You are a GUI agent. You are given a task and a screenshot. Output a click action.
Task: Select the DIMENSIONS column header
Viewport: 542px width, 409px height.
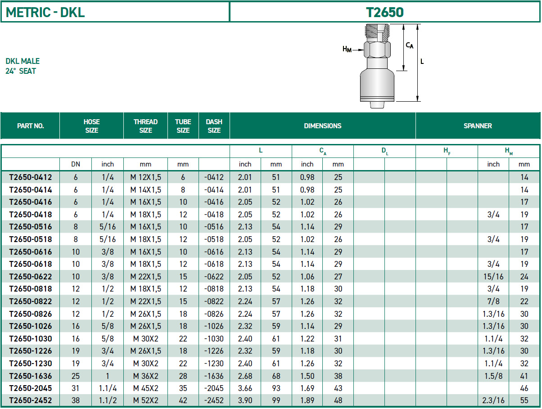pyautogui.click(x=322, y=126)
